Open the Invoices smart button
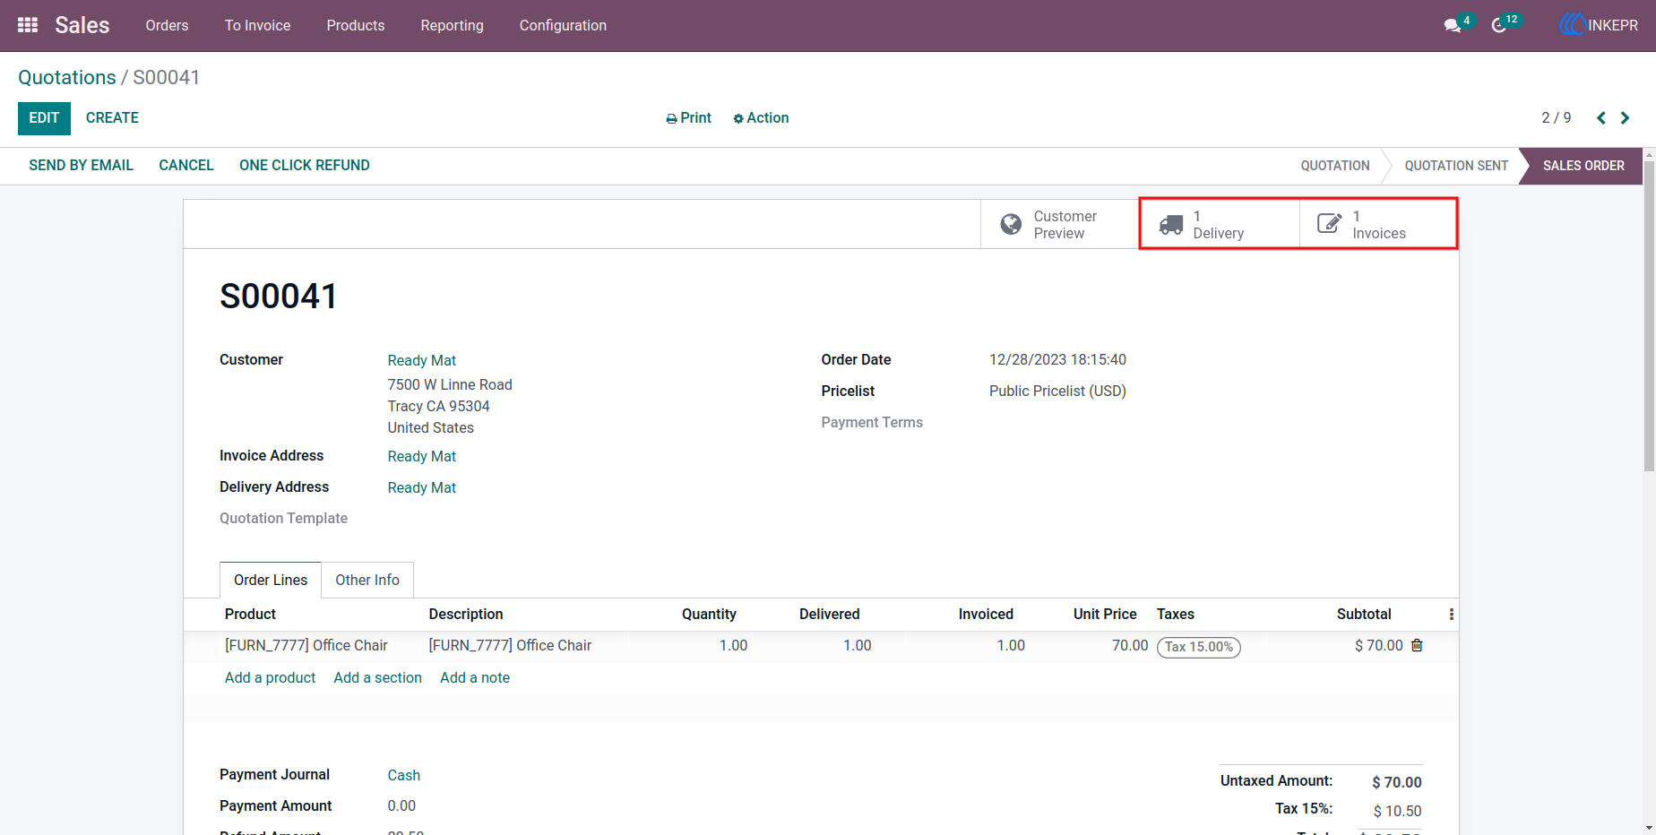 [x=1378, y=224]
